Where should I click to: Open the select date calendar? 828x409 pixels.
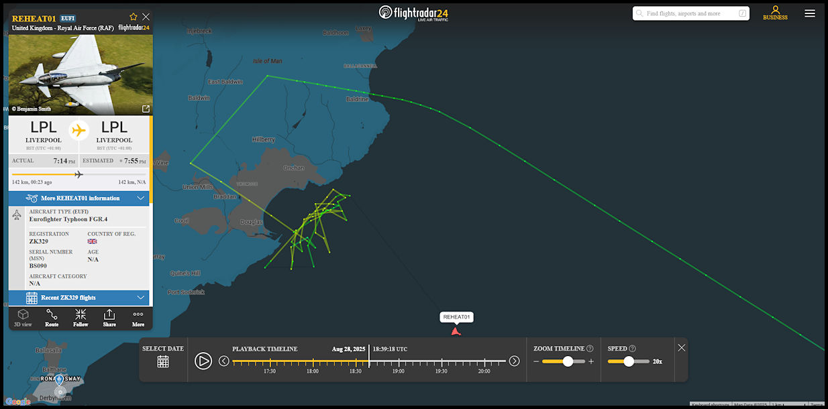point(163,361)
